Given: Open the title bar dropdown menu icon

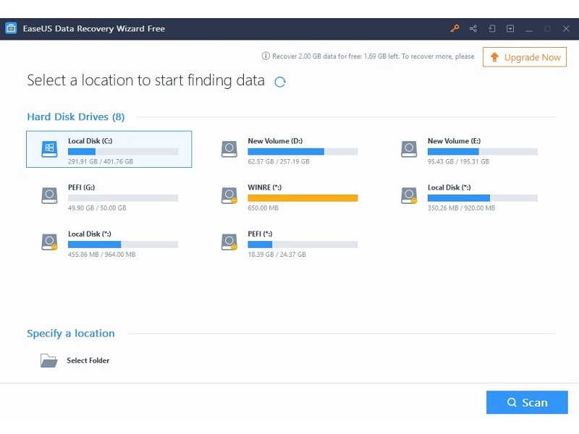Looking at the screenshot, I should [x=510, y=28].
